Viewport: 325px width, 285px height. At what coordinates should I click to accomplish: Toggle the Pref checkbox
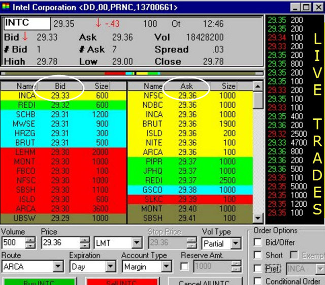(x=257, y=268)
